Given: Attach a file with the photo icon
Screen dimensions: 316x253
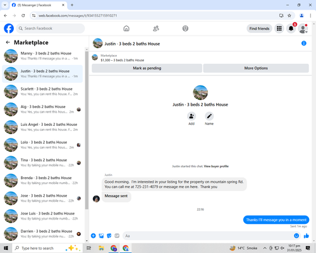Looking at the screenshot, I should 101,236.
